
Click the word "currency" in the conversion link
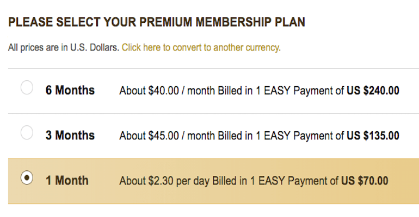coord(263,48)
